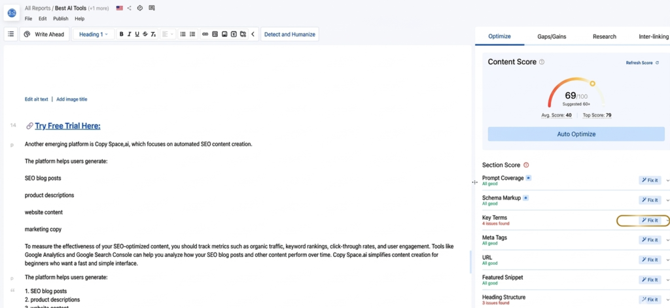
Task: Click Refresh Score in the Content Score panel
Action: pos(642,63)
